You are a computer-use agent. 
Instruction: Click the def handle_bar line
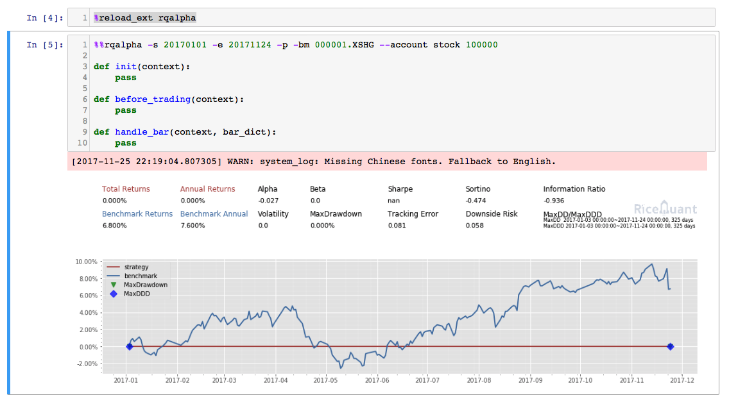point(185,132)
